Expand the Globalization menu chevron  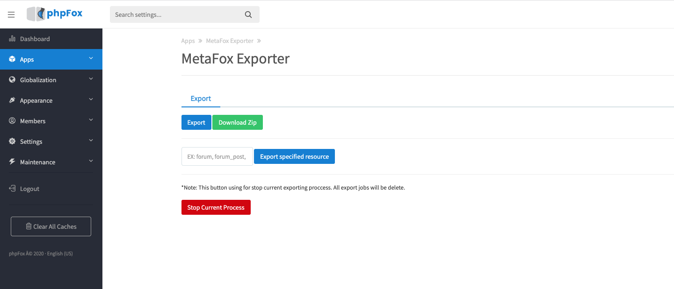click(x=91, y=79)
